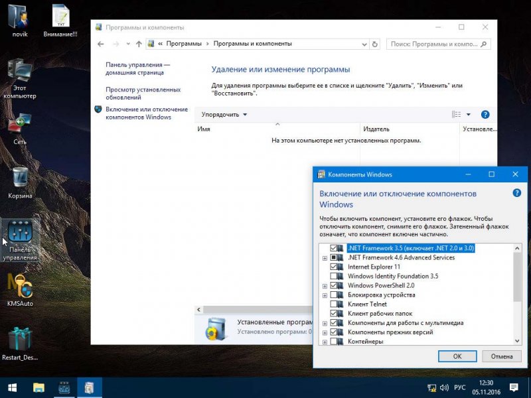Screen dimensions: 531x398
Task: Open File Explorer from the taskbar
Action: 38,387
